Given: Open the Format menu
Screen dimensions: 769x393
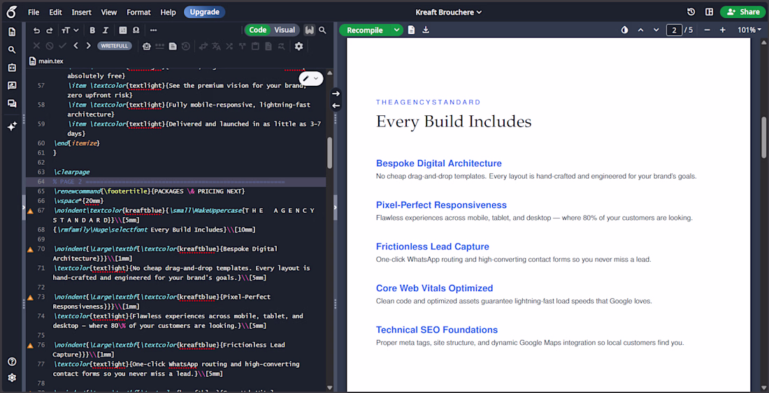Looking at the screenshot, I should 139,13.
